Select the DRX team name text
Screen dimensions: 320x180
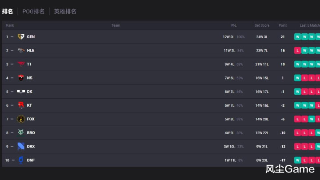[31, 147]
